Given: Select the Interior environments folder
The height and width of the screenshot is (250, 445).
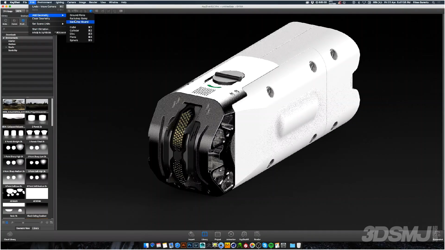Looking at the screenshot, I should tap(12, 41).
